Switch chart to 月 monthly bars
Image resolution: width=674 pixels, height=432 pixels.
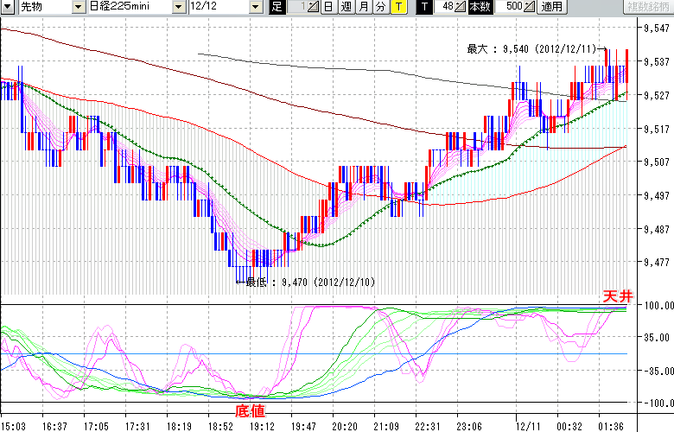363,7
